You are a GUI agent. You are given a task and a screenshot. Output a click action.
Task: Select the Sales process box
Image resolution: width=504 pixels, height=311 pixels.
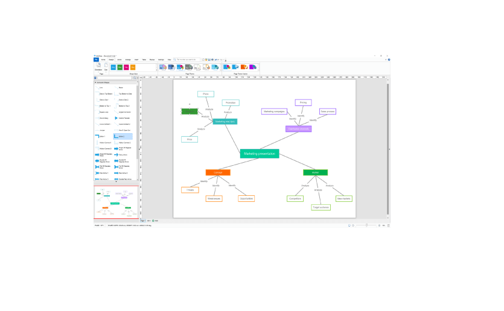pos(328,112)
